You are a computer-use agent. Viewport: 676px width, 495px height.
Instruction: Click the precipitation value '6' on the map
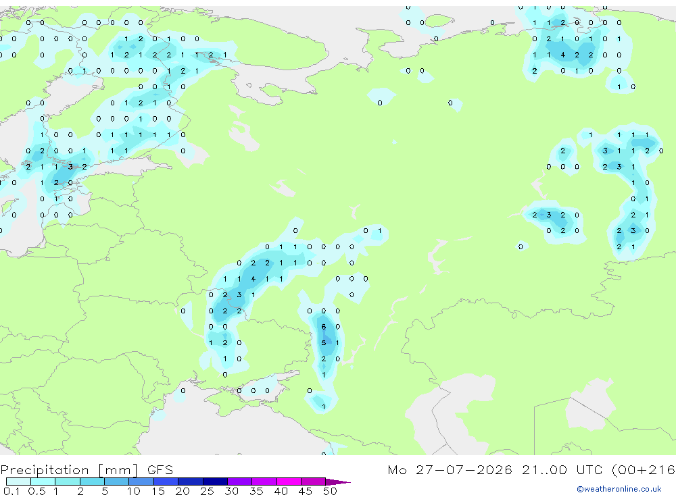pos(324,327)
